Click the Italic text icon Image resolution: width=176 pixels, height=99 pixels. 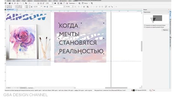(x=81, y=7)
